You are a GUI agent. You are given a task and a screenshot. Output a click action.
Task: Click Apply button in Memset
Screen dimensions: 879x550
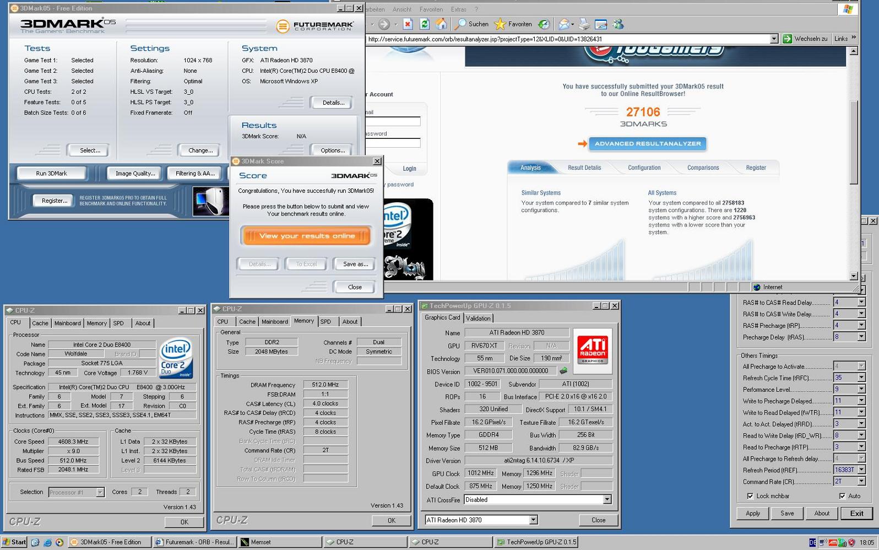coord(752,513)
